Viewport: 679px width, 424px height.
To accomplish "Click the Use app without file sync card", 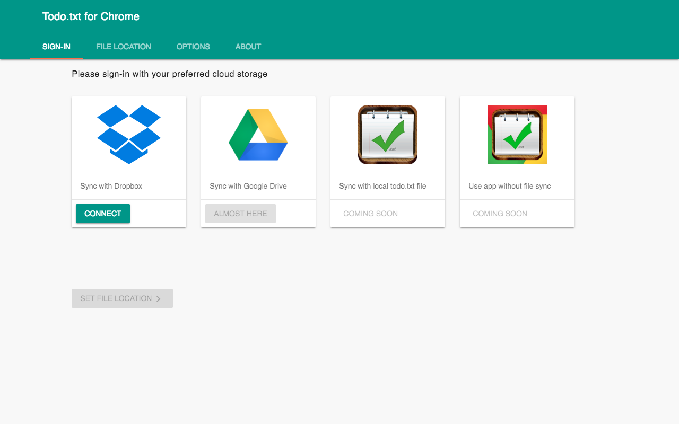I will tap(517, 162).
